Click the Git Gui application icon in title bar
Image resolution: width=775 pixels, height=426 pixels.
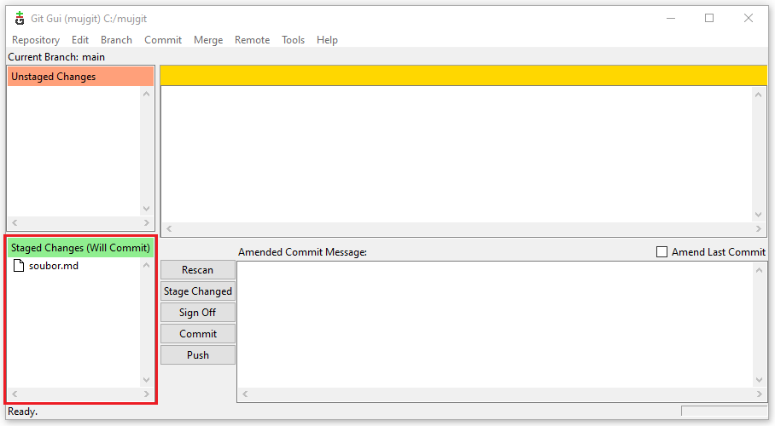(x=20, y=18)
